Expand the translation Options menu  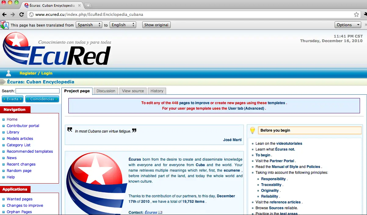click(x=348, y=25)
